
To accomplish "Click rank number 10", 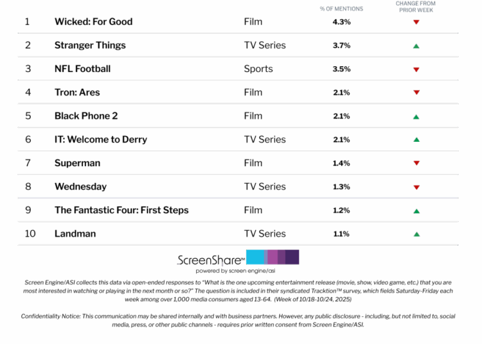I will [30, 234].
